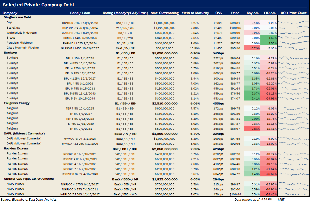Select NGPLCO 7.768% 12/15/2037 price $106.44

pos(235,194)
